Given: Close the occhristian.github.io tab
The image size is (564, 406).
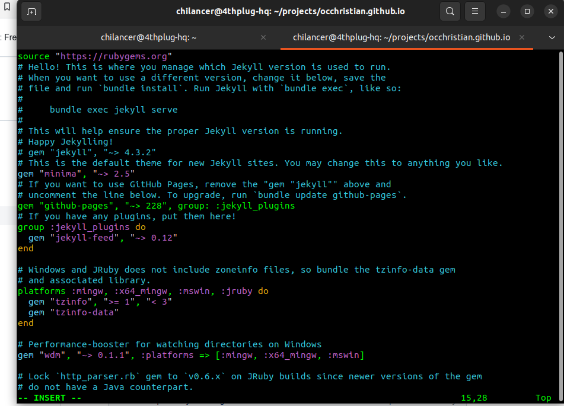Looking at the screenshot, I should (x=522, y=37).
